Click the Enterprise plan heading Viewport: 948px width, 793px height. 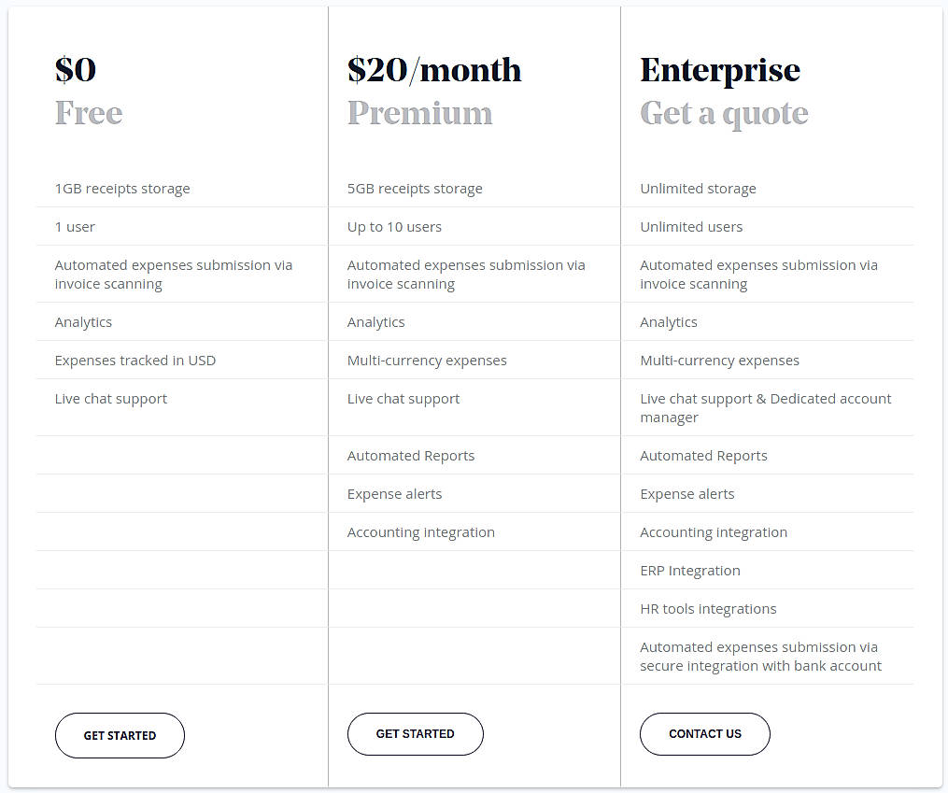[719, 69]
